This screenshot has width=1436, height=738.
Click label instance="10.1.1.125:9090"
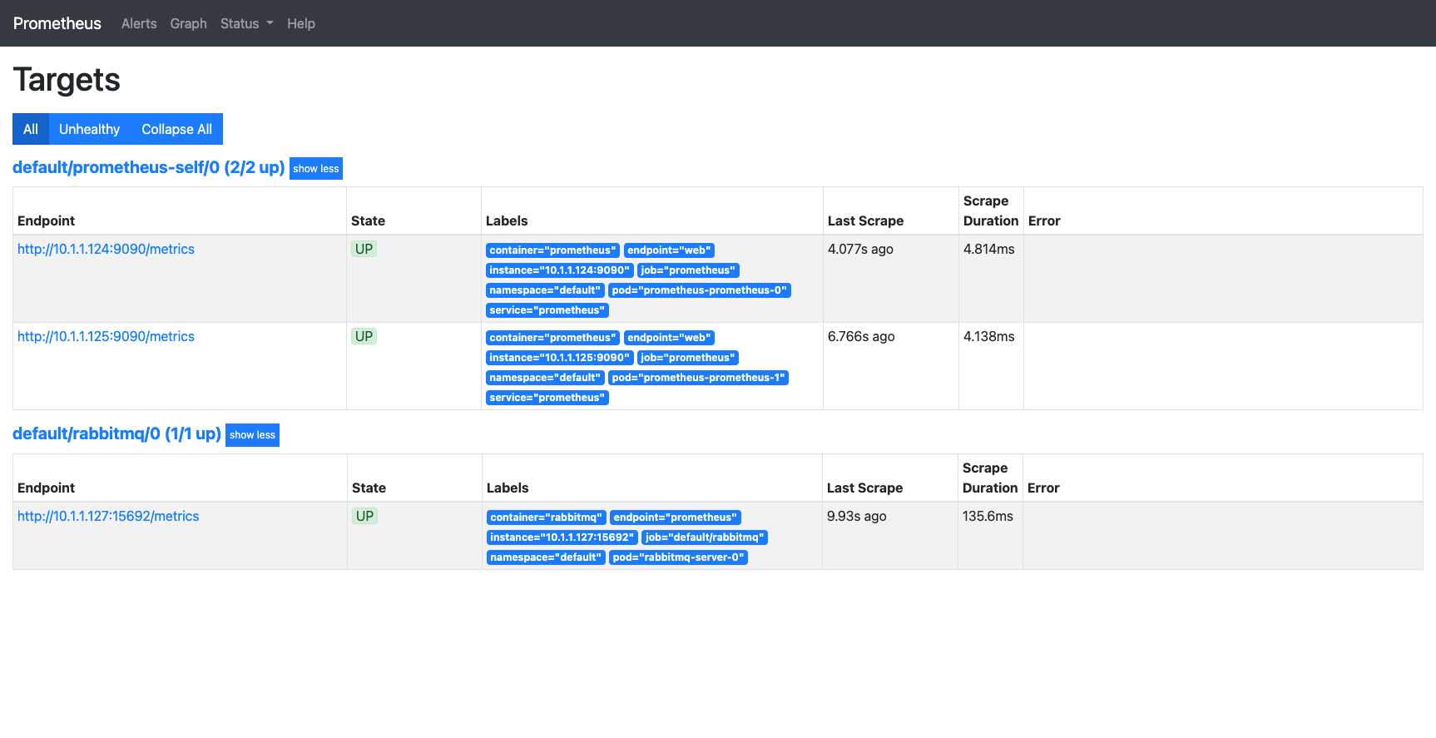coord(559,358)
